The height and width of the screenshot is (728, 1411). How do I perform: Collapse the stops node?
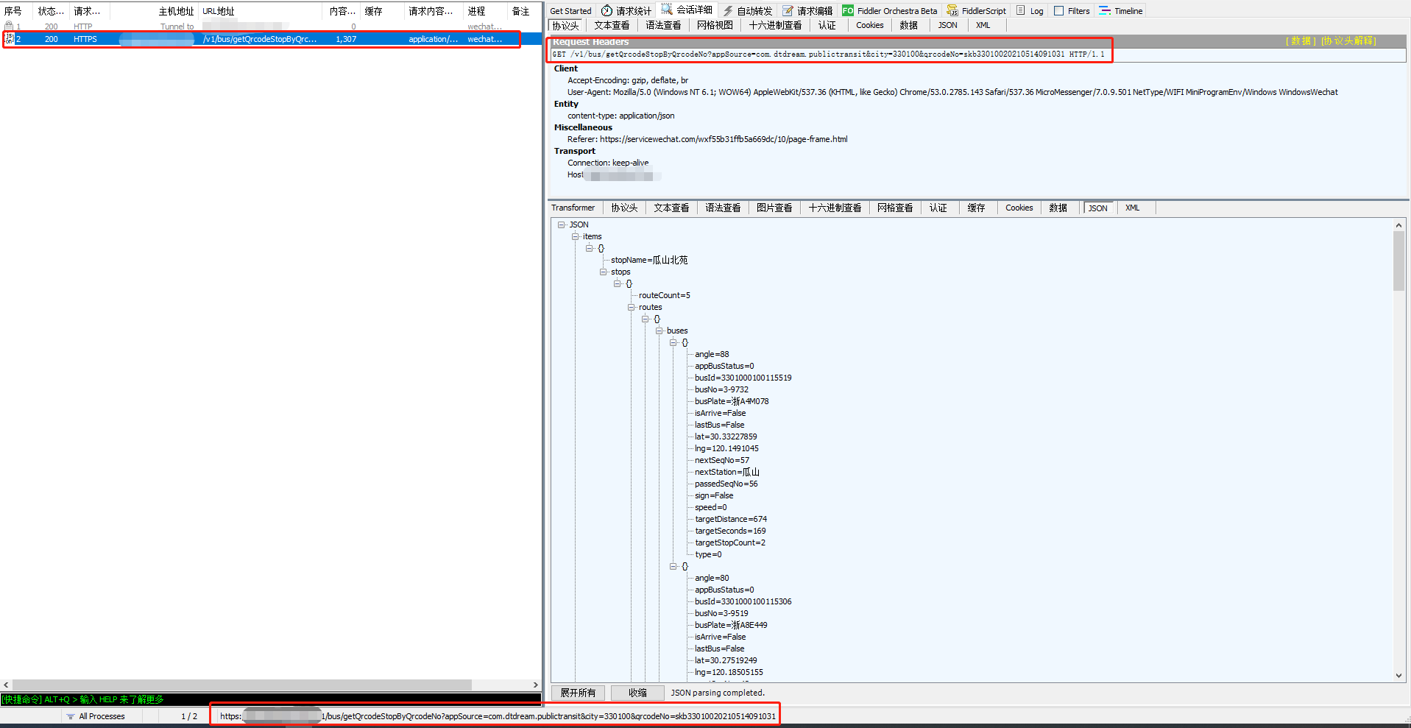tap(603, 272)
